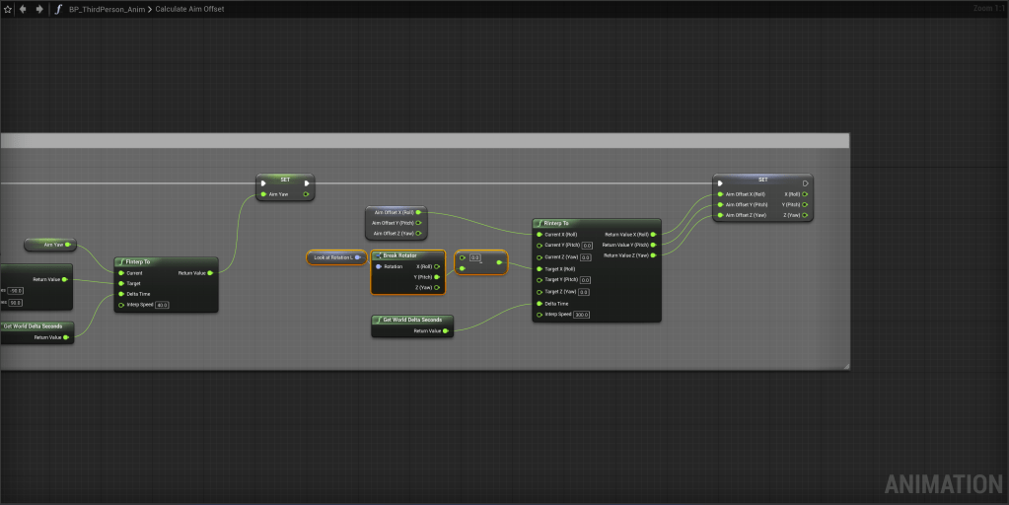1009x505 pixels.
Task: Navigate back with the left arrow
Action: pyautogui.click(x=23, y=9)
